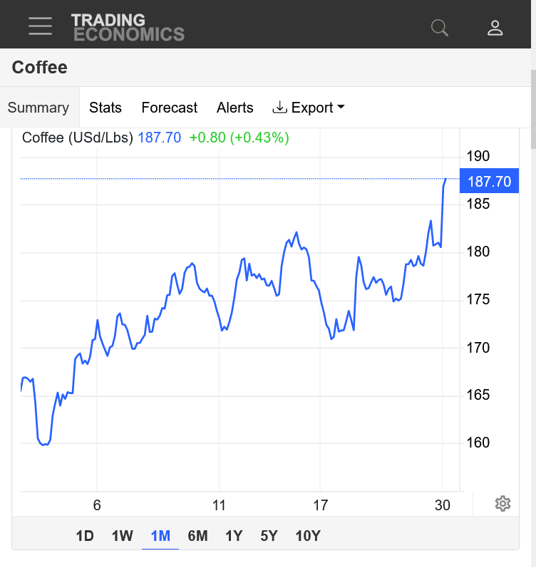
Task: Go to the Forecast tab
Action: 170,108
